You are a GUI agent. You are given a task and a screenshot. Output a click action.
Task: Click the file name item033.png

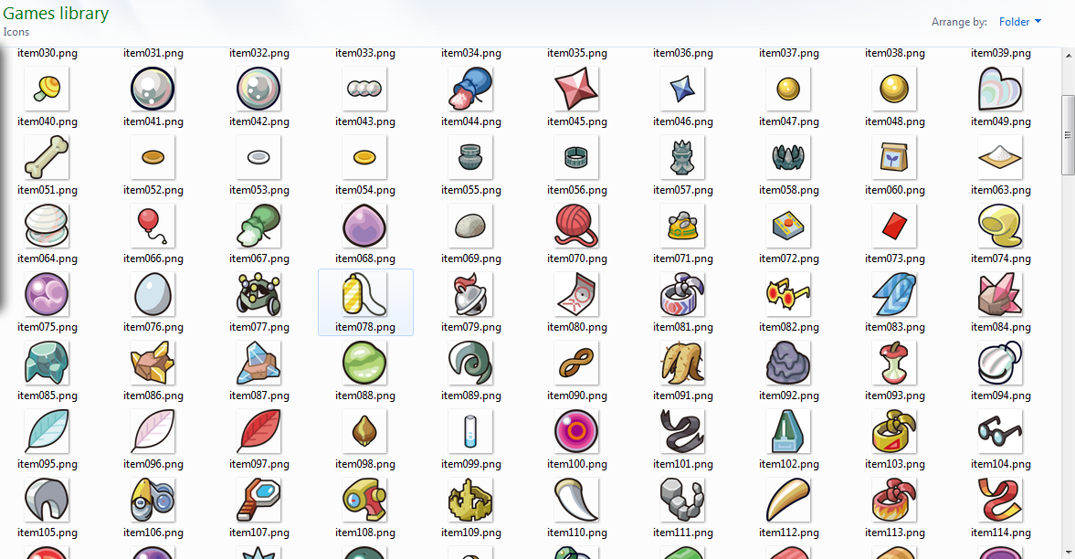click(x=365, y=53)
